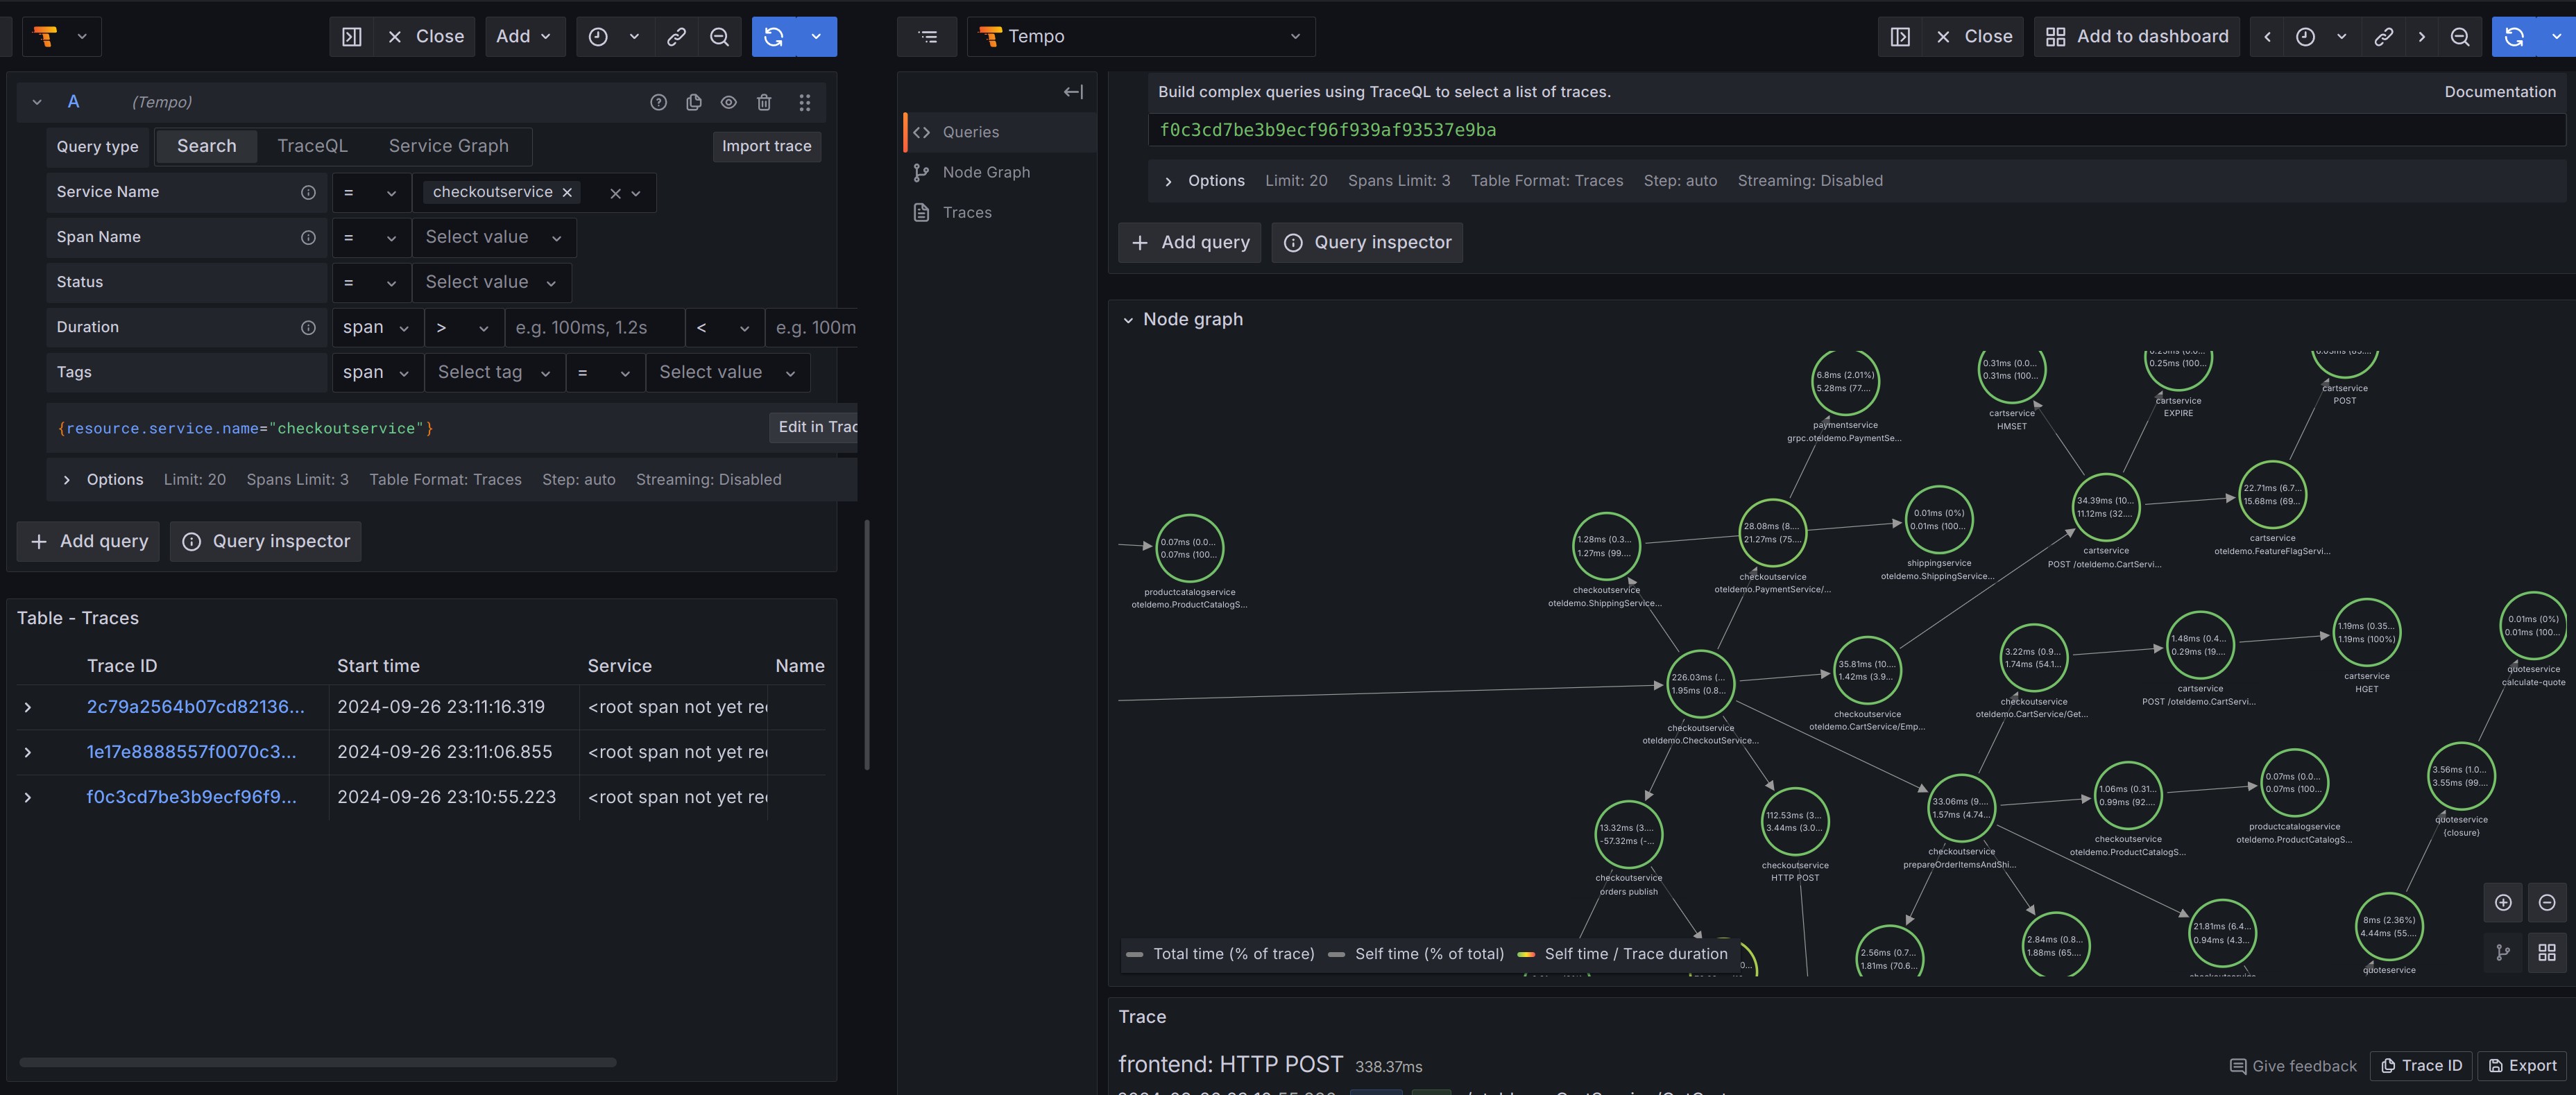Open Node Graph in sidebar navigation
Viewport: 2576px width, 1095px height.
(985, 172)
